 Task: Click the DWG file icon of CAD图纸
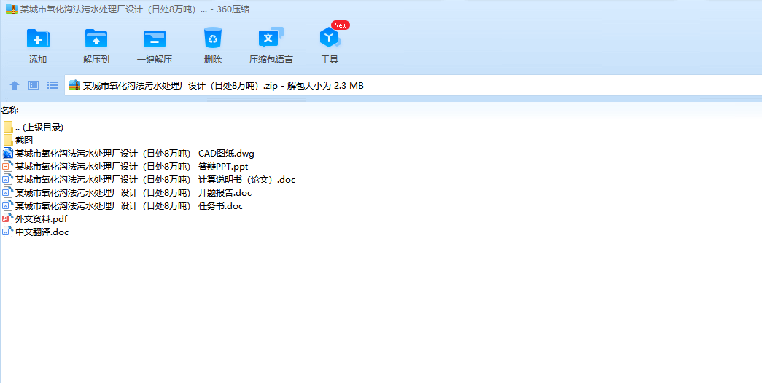tap(8, 154)
